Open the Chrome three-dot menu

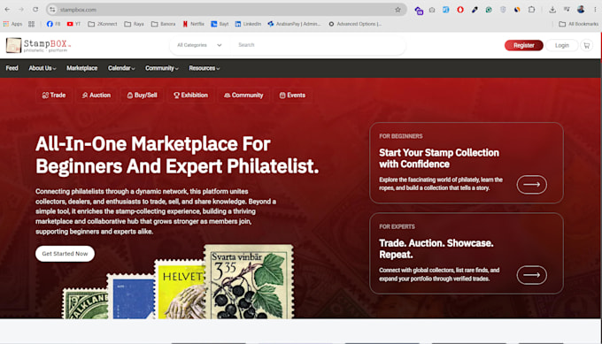595,10
